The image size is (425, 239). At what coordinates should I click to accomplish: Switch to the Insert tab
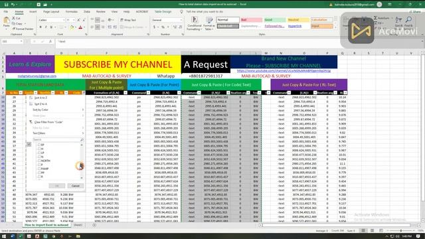coord(33,12)
